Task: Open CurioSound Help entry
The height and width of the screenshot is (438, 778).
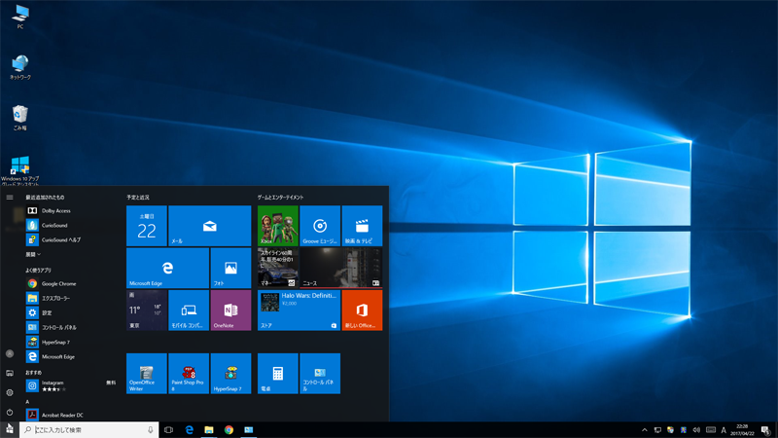Action: click(x=71, y=239)
